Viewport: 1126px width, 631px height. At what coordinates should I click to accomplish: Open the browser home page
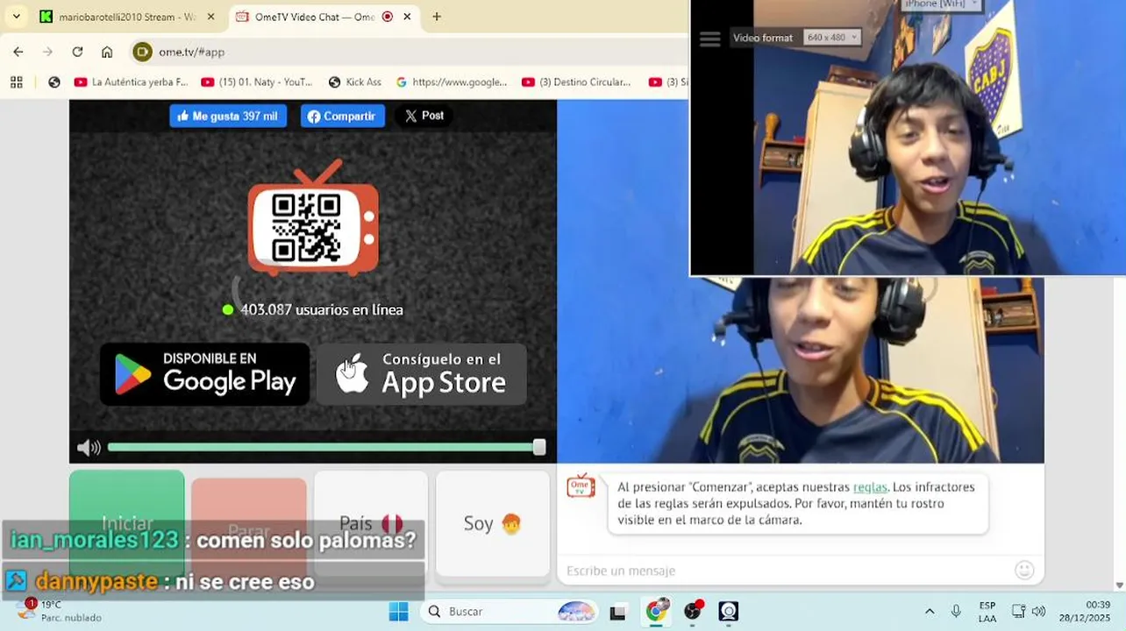107,52
